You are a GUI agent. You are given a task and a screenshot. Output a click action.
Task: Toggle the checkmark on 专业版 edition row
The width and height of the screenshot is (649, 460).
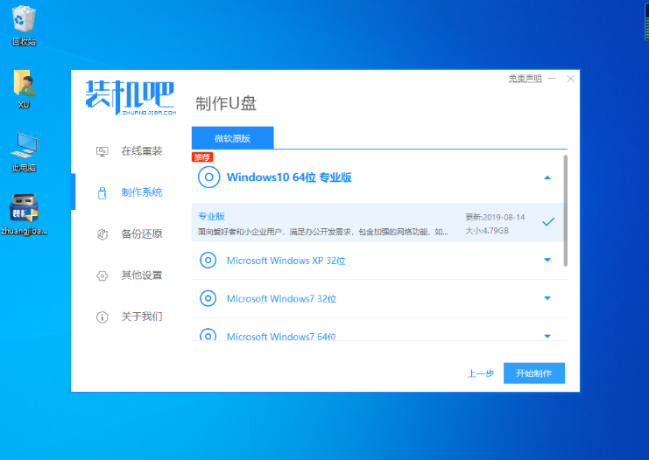click(x=548, y=222)
